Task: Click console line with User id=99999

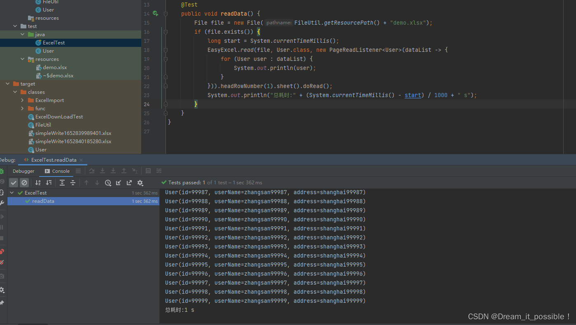Action: (265, 301)
